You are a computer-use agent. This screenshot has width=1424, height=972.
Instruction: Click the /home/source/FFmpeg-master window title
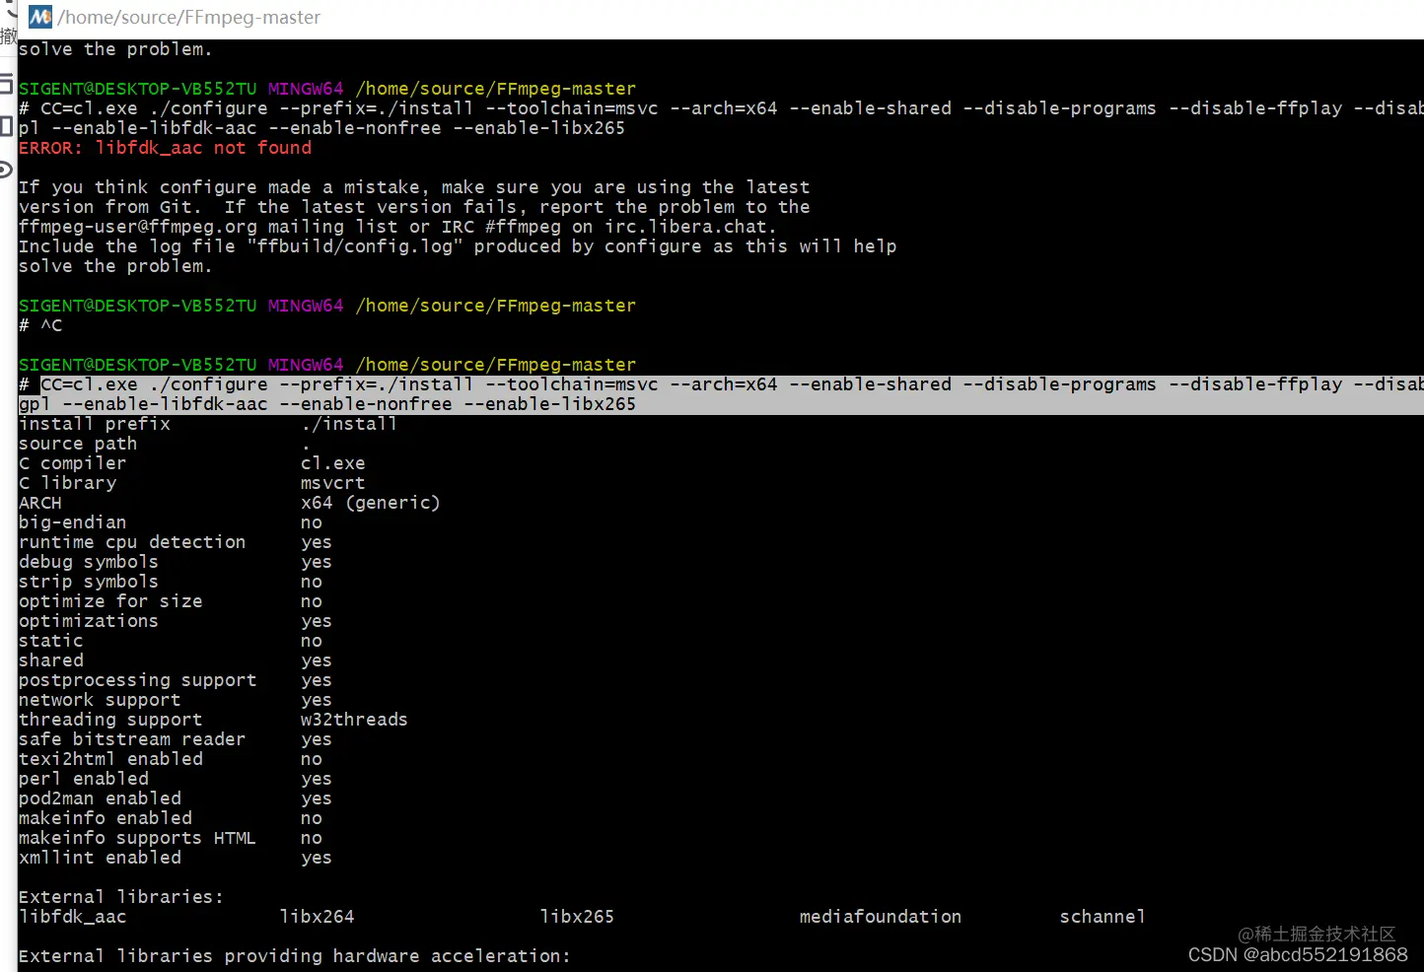tap(189, 18)
